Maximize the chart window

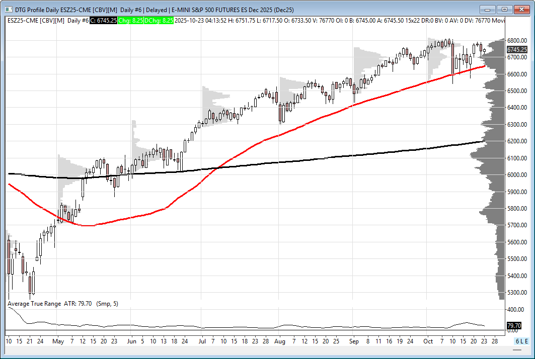pyautogui.click(x=505, y=10)
